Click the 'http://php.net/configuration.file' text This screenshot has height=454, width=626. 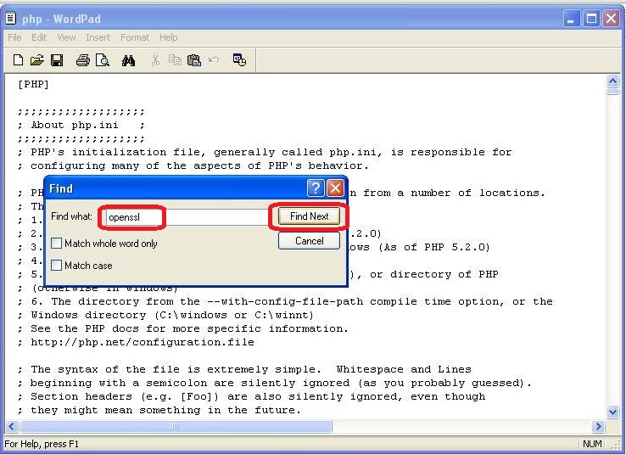[143, 342]
